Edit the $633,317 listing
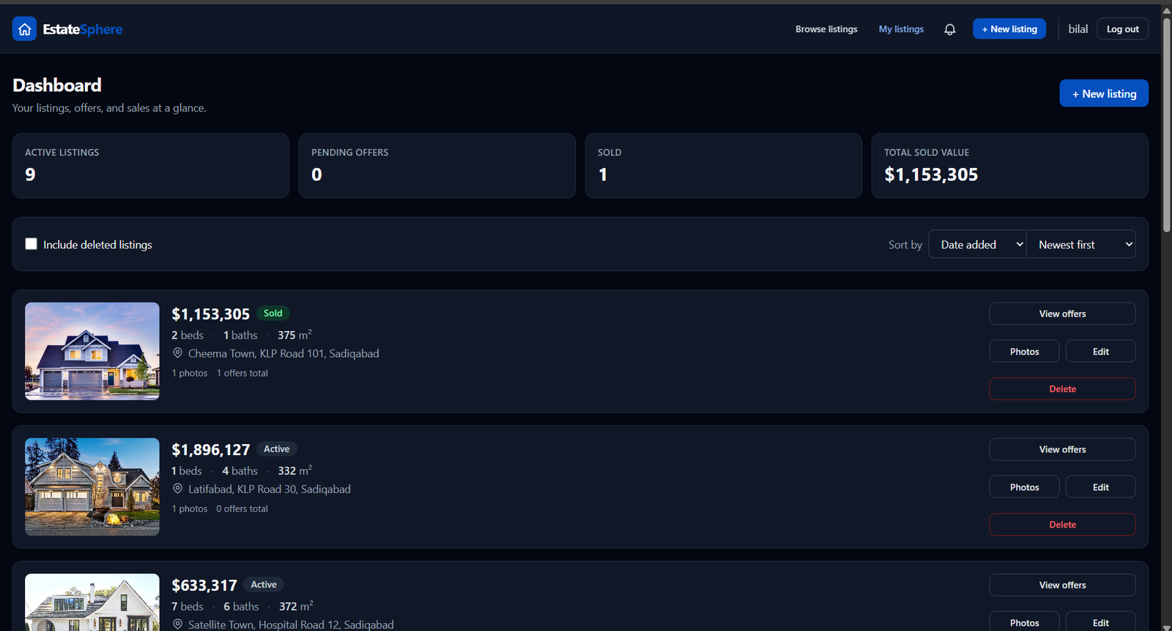 pos(1100,622)
